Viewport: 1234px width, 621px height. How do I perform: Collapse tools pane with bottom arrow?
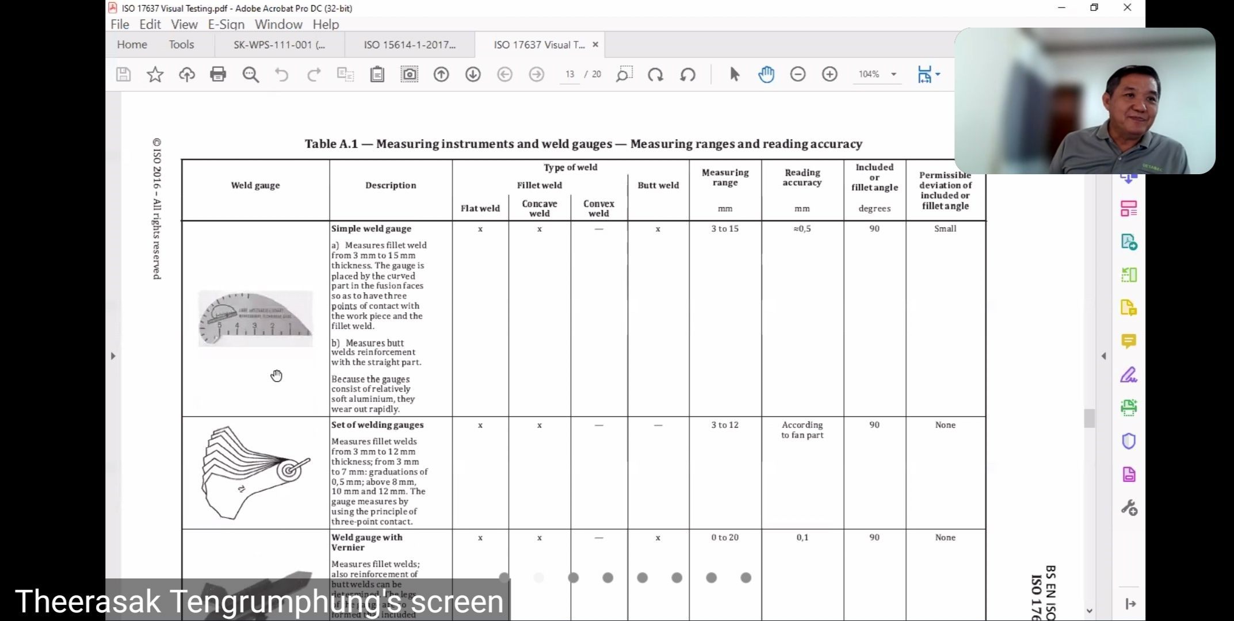tap(1130, 604)
